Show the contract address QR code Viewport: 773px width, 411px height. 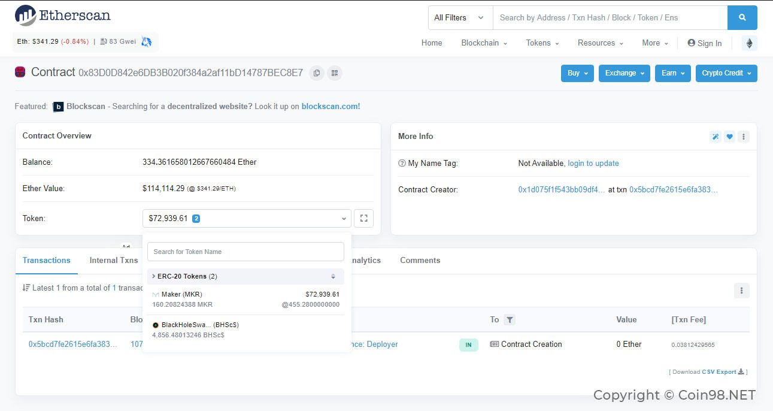tap(335, 73)
